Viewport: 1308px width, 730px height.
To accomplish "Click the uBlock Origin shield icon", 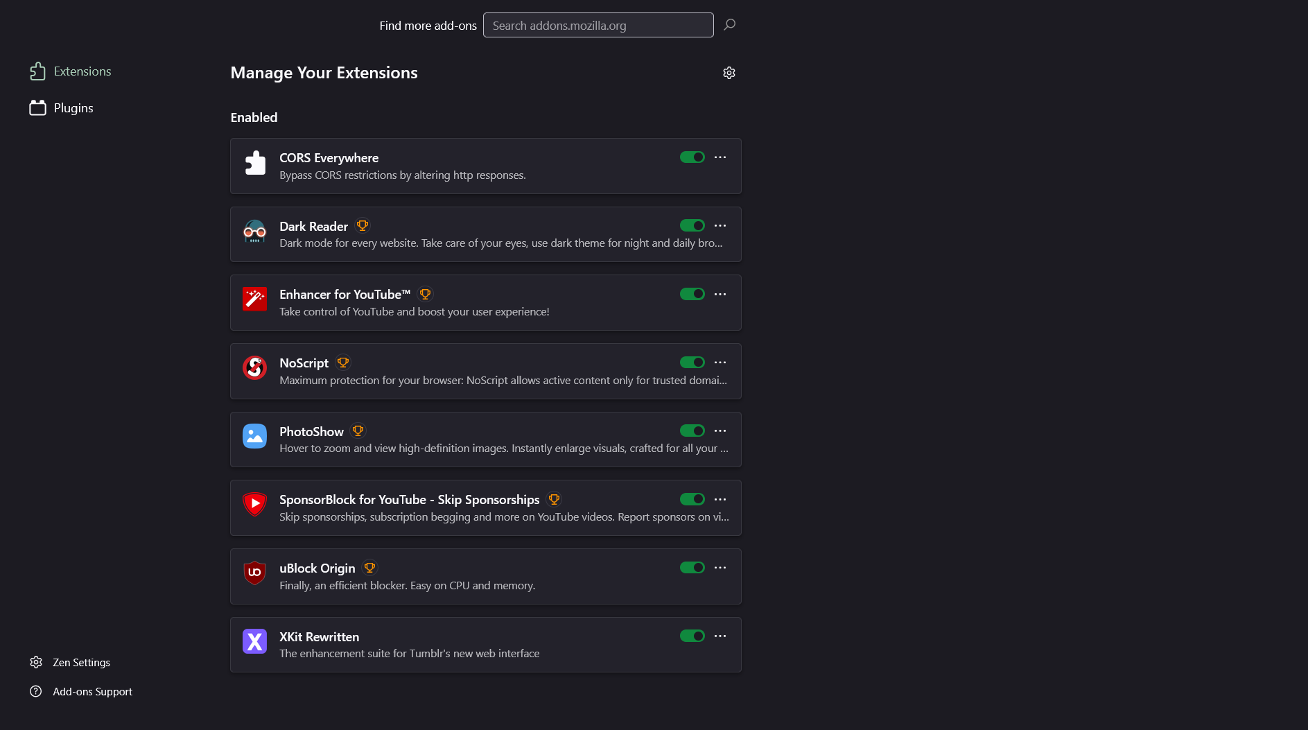I will pyautogui.click(x=254, y=573).
